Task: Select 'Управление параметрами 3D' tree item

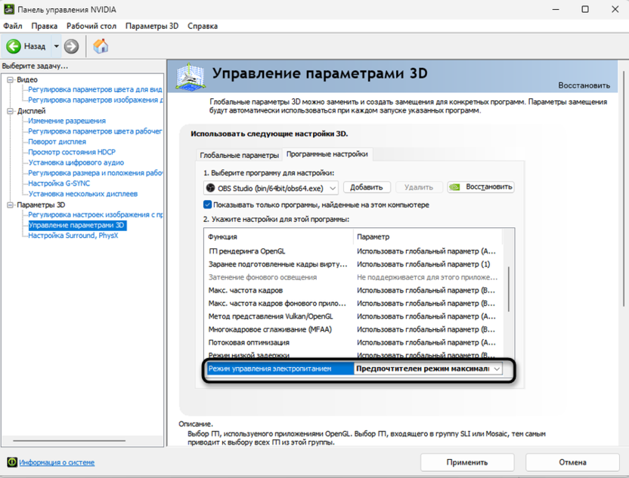Action: (x=76, y=225)
